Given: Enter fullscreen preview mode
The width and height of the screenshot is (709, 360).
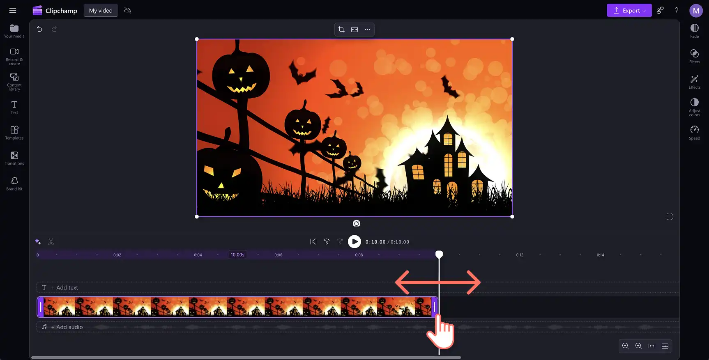Looking at the screenshot, I should 670,217.
